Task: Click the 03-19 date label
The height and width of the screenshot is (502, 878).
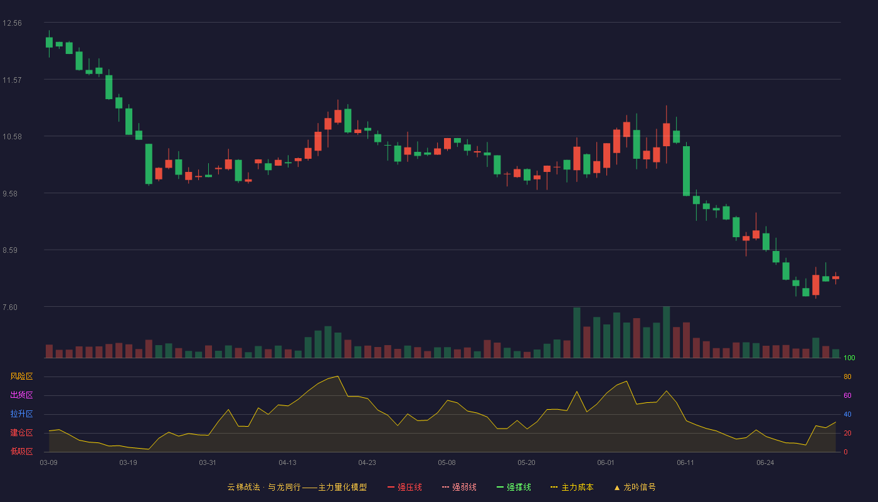Action: [x=128, y=462]
